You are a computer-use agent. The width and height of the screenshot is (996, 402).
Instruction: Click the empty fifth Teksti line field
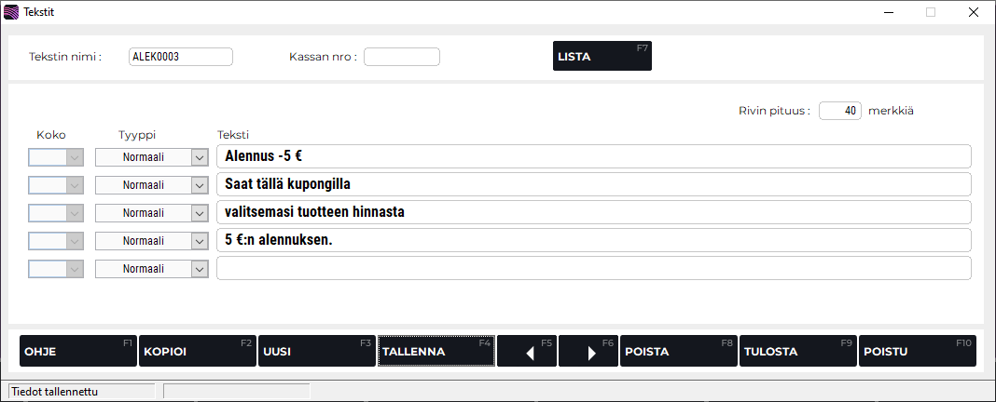point(593,269)
